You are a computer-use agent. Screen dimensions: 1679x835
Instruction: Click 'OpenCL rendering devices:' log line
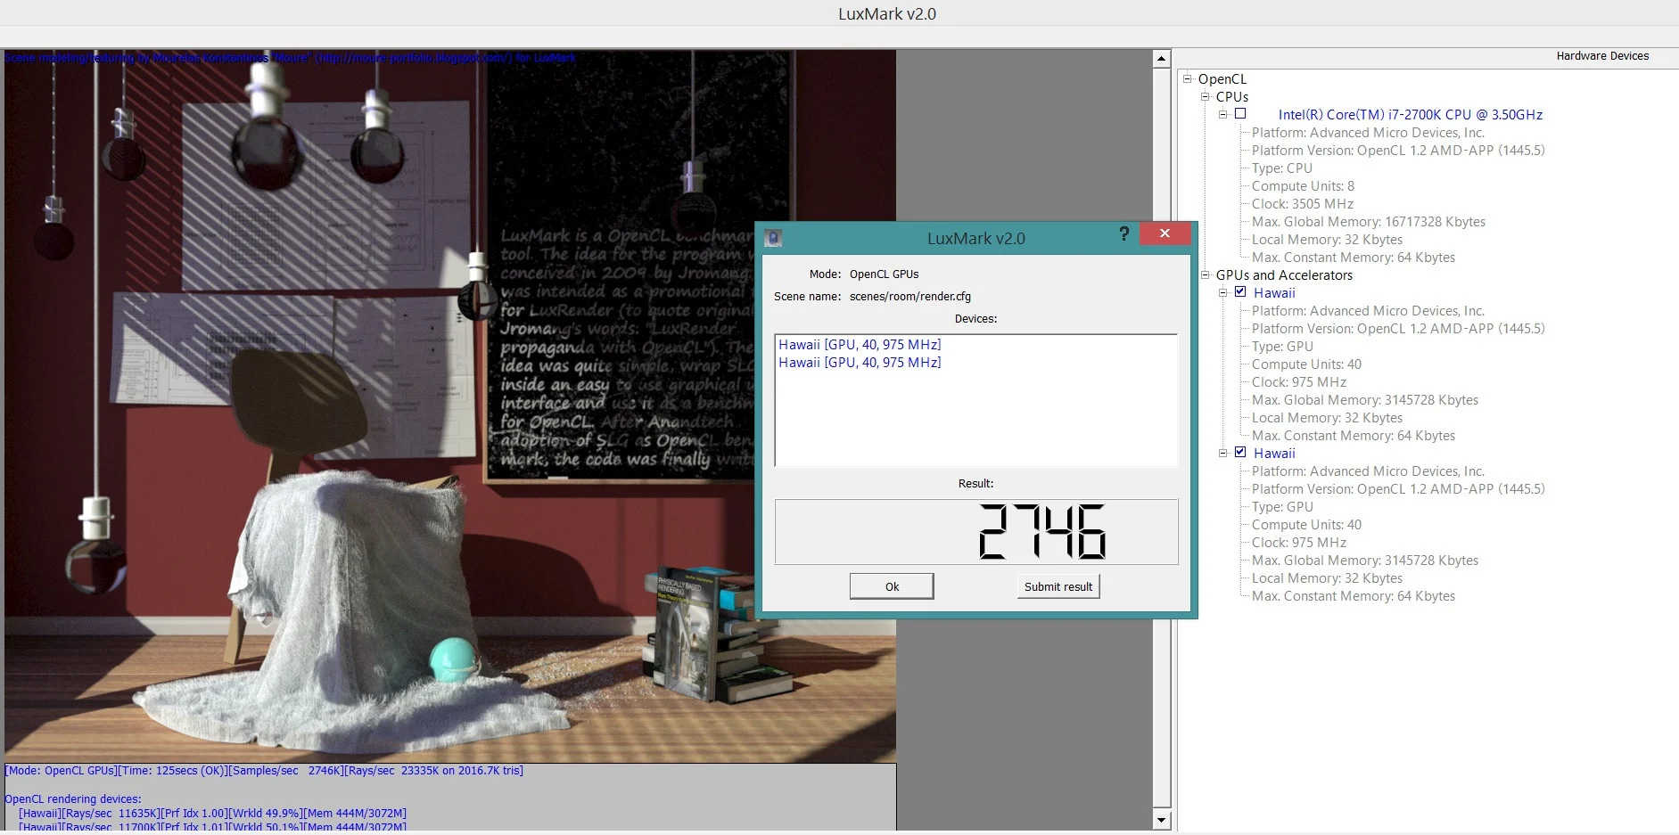tap(73, 799)
